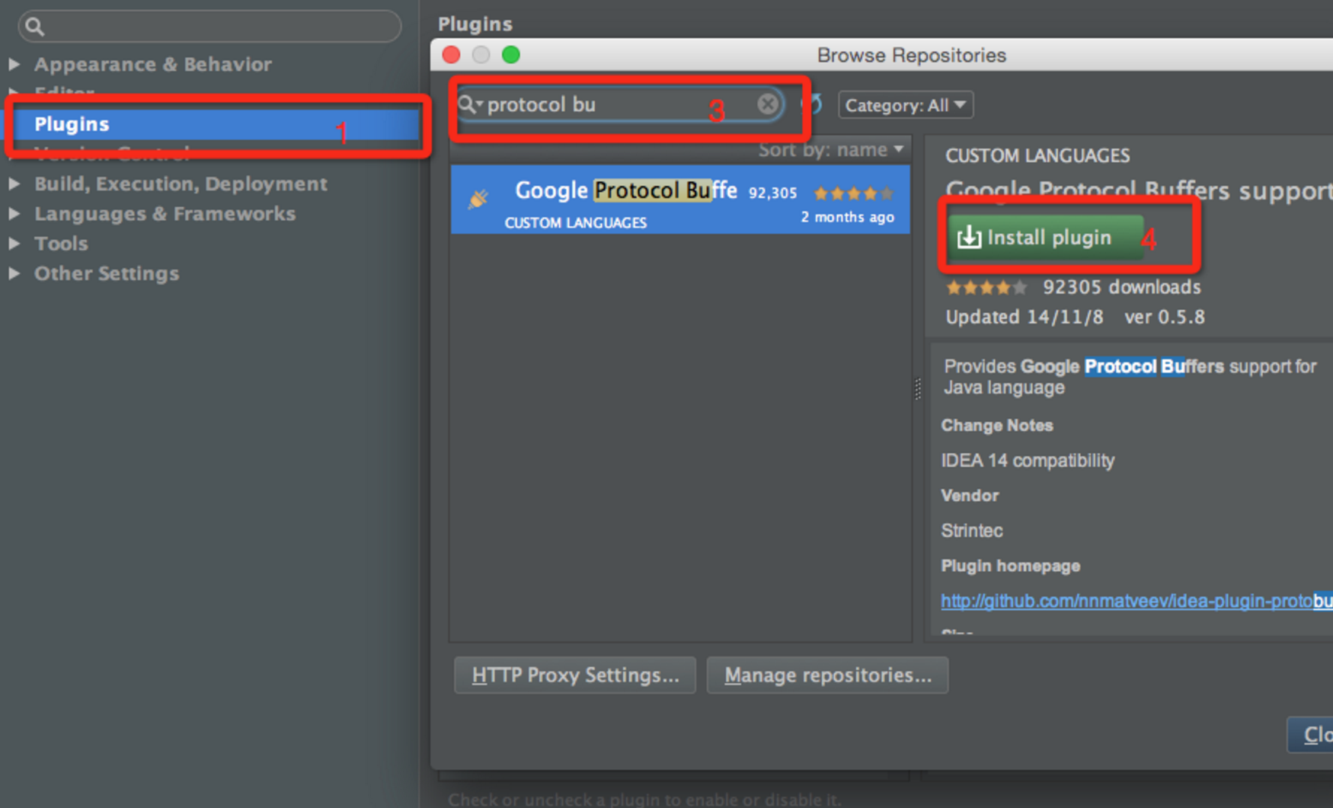Expand Appearance & Behavior section
The width and height of the screenshot is (1333, 808).
coord(14,64)
